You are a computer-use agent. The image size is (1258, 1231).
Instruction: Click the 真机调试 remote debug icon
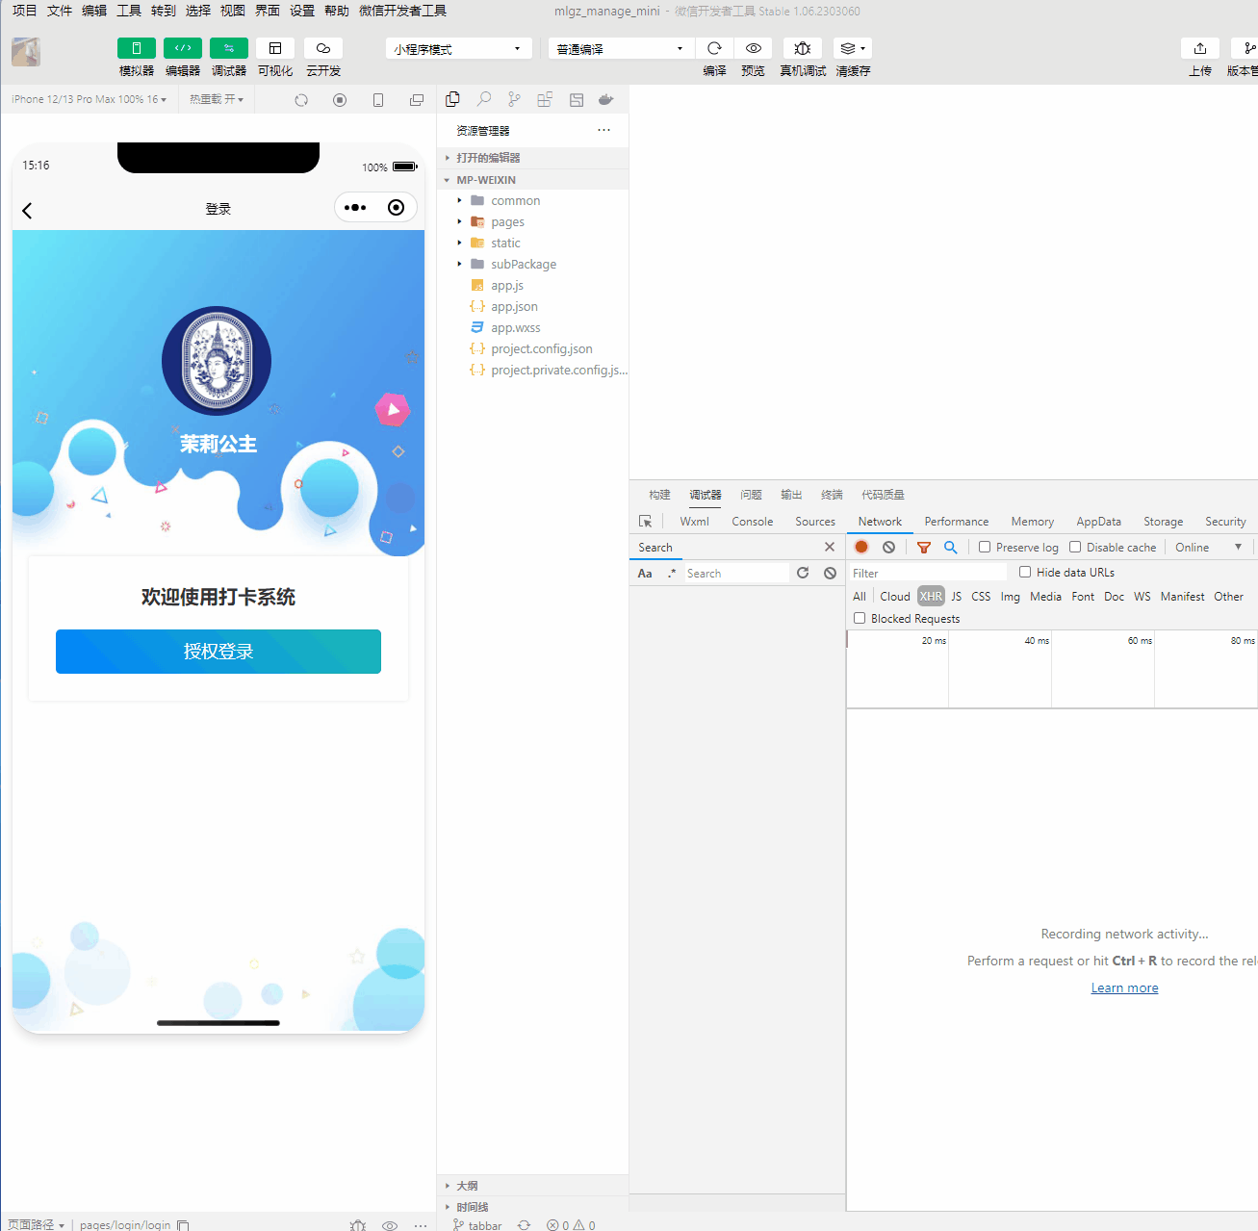[802, 47]
